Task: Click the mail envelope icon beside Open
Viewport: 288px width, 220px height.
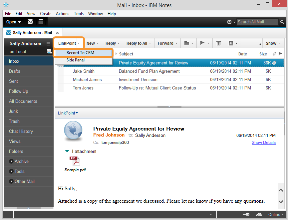Action: click(30, 22)
